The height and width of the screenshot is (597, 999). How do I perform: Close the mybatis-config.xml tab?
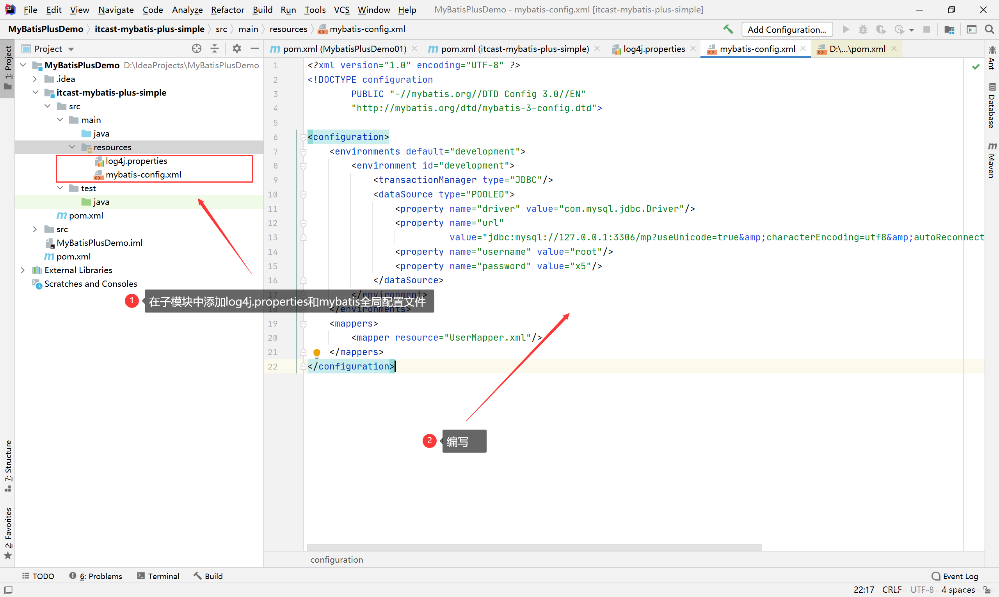[x=803, y=49]
